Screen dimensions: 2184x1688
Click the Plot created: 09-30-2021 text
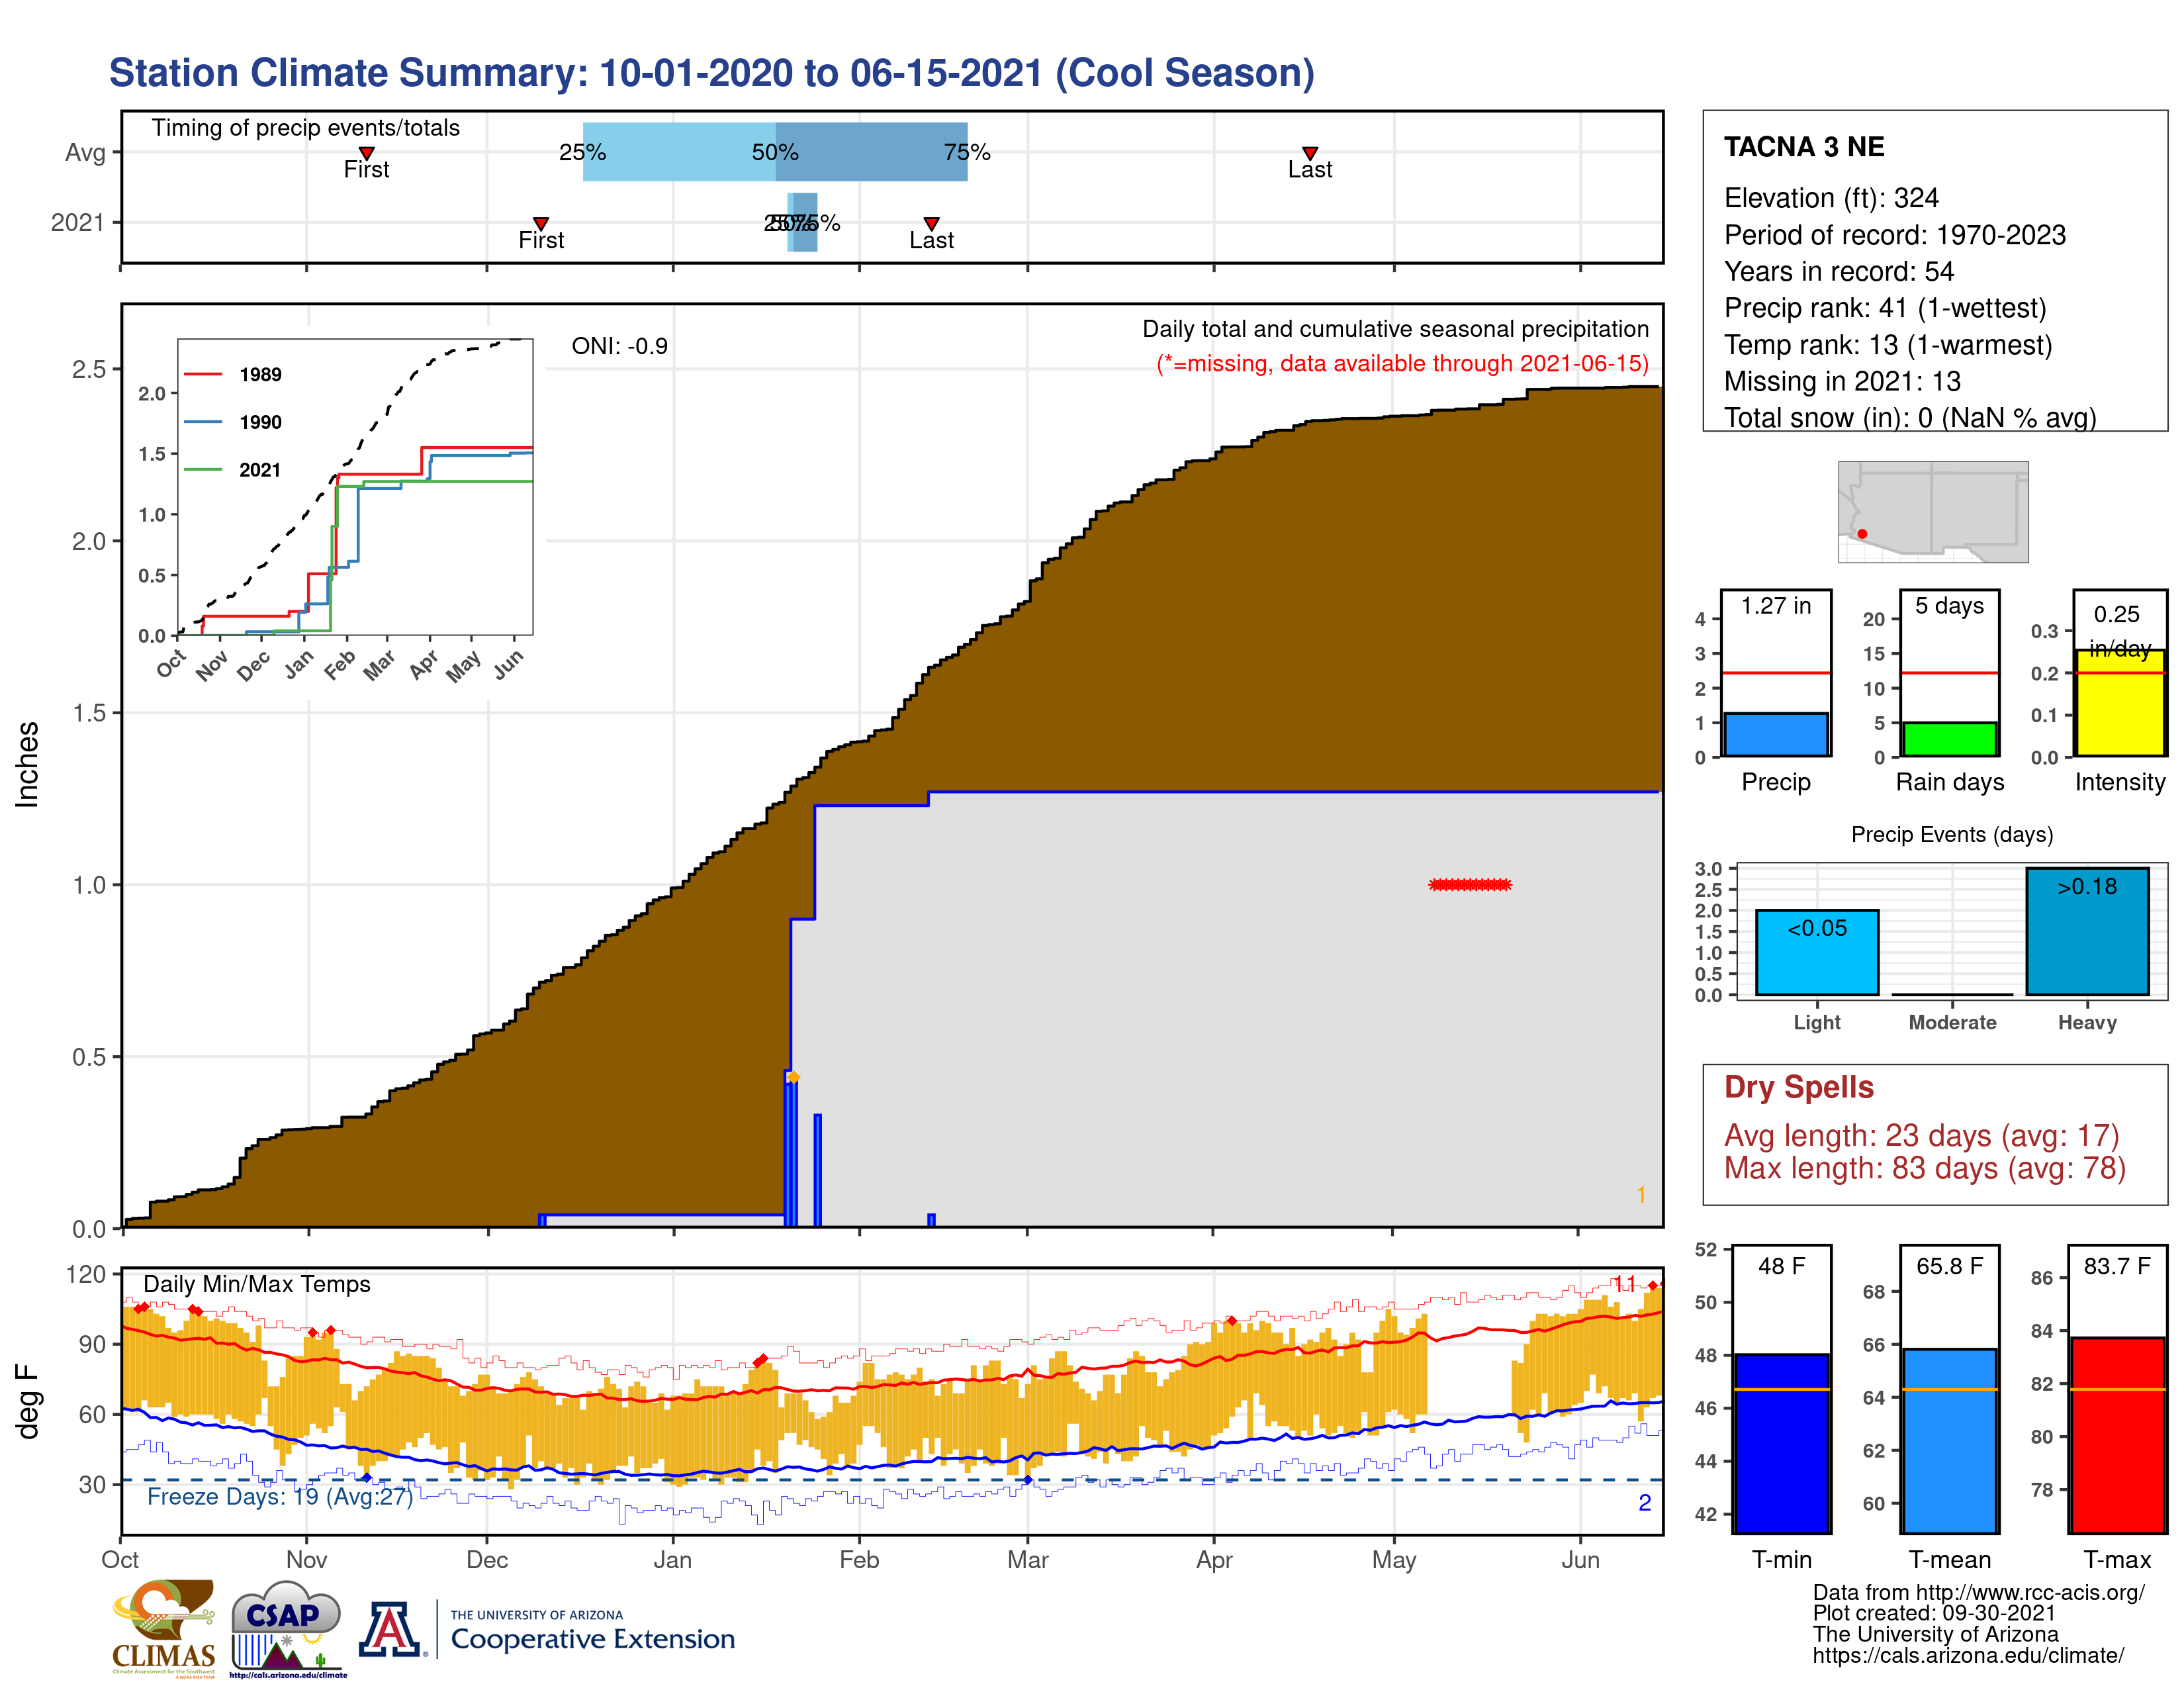(x=1934, y=1613)
